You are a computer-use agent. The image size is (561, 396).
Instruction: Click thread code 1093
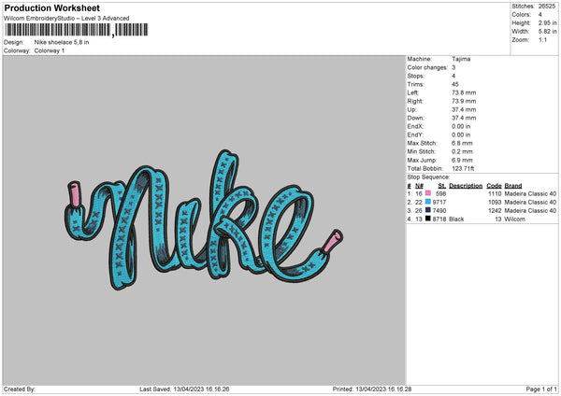coord(495,203)
